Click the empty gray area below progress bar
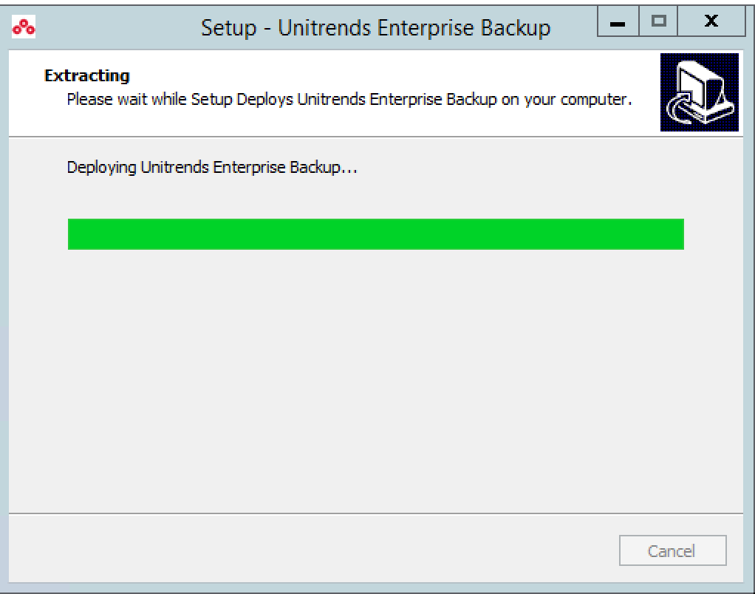The width and height of the screenshot is (755, 594). tap(376, 380)
